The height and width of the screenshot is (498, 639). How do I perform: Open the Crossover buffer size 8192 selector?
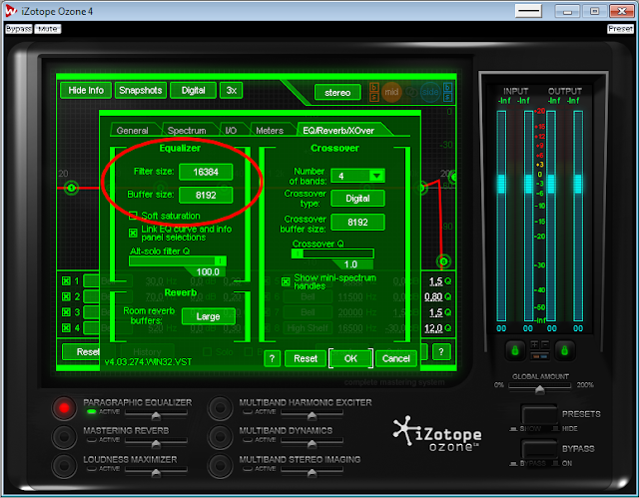[357, 222]
